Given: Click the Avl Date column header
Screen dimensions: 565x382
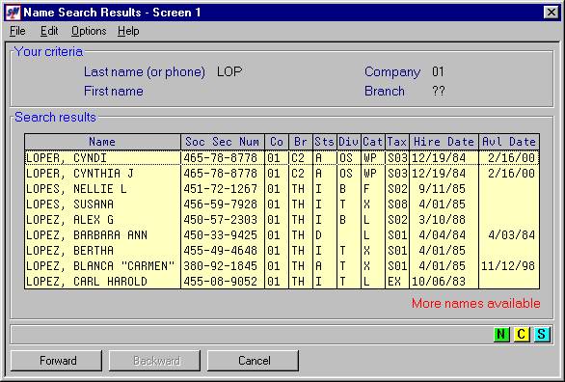Looking at the screenshot, I should [x=509, y=142].
